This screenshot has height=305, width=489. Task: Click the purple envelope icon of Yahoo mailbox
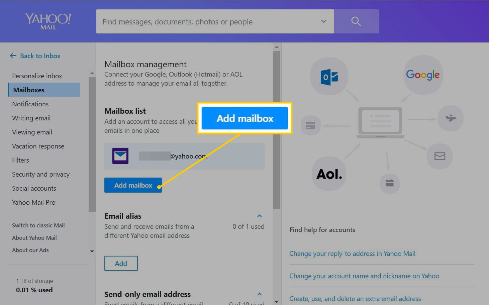[120, 156]
